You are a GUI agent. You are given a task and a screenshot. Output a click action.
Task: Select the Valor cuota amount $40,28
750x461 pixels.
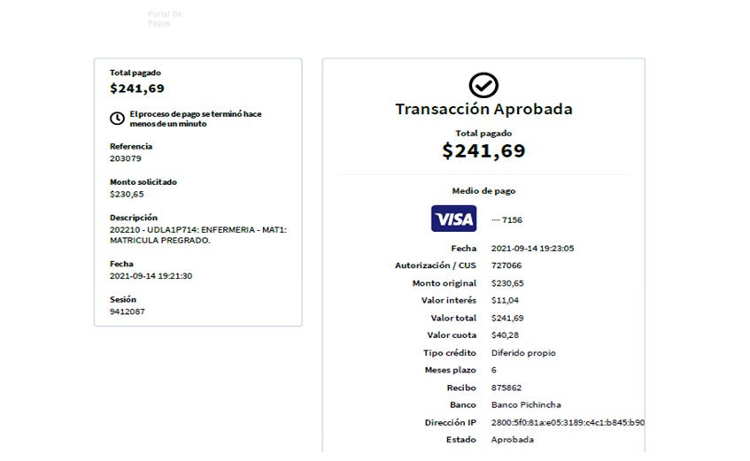coord(506,335)
